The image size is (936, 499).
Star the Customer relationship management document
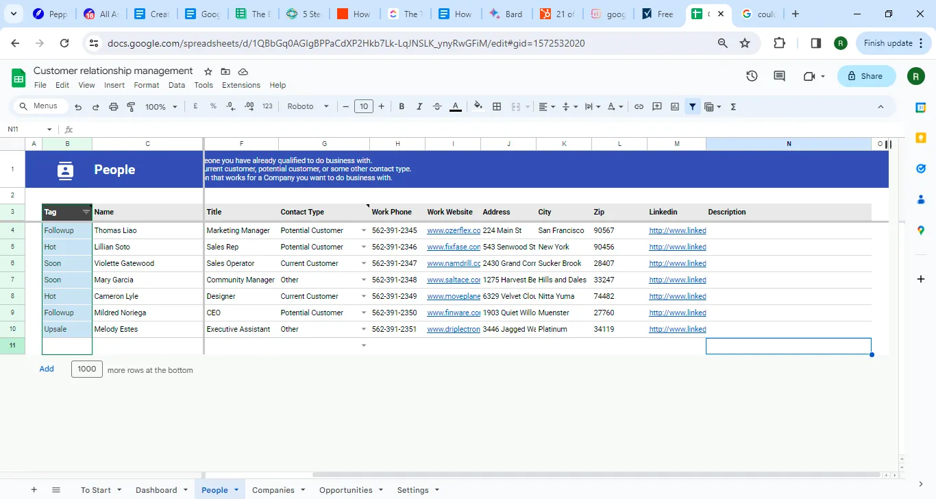(208, 71)
